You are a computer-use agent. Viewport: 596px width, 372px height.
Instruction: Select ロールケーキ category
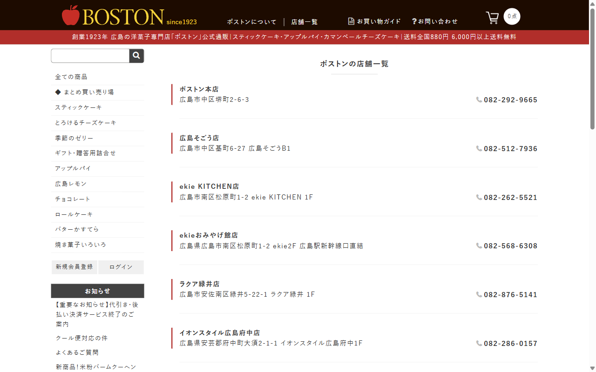(x=97, y=214)
